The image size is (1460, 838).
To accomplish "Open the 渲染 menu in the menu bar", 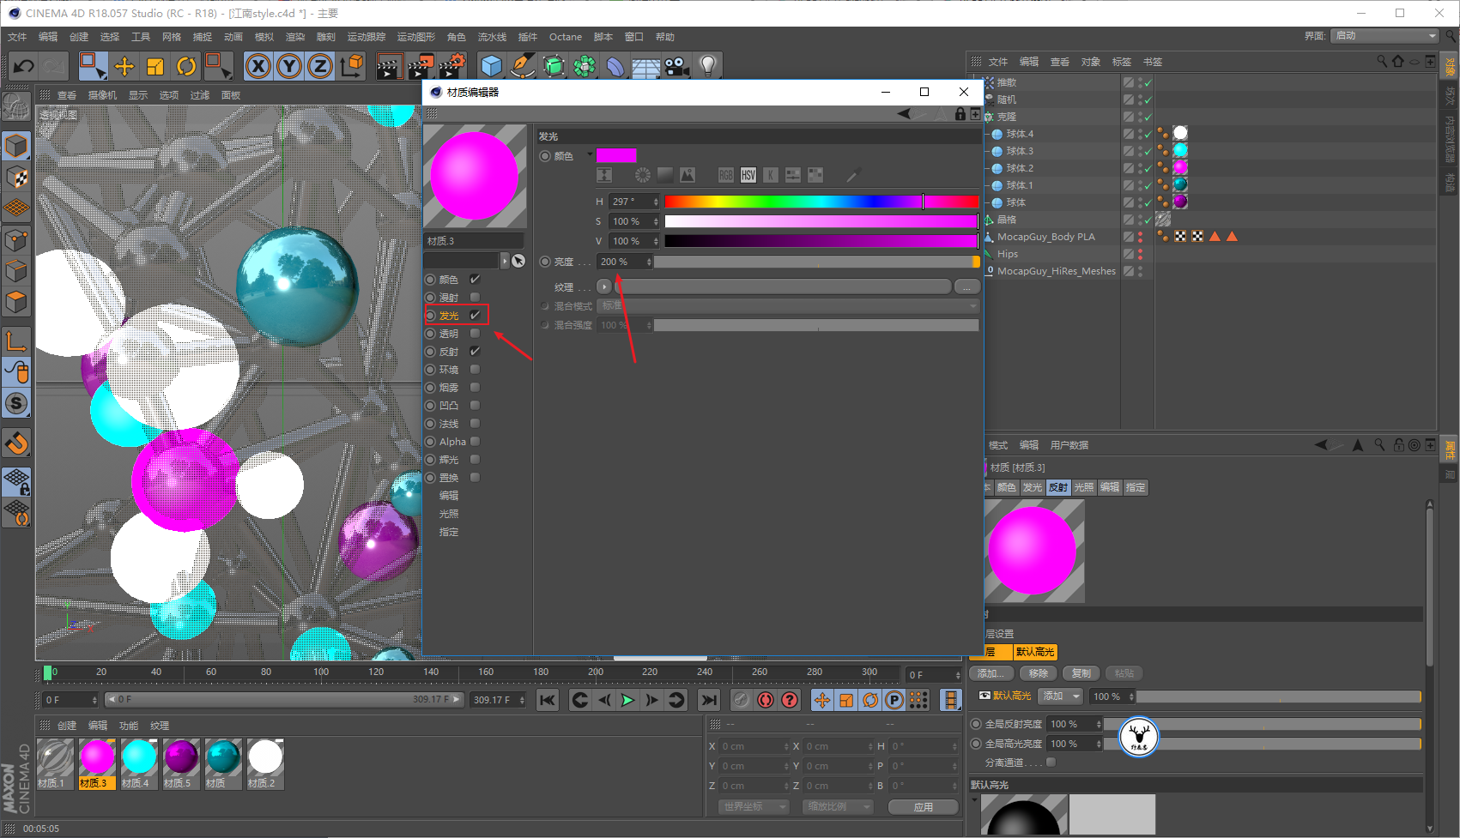I will coord(295,37).
